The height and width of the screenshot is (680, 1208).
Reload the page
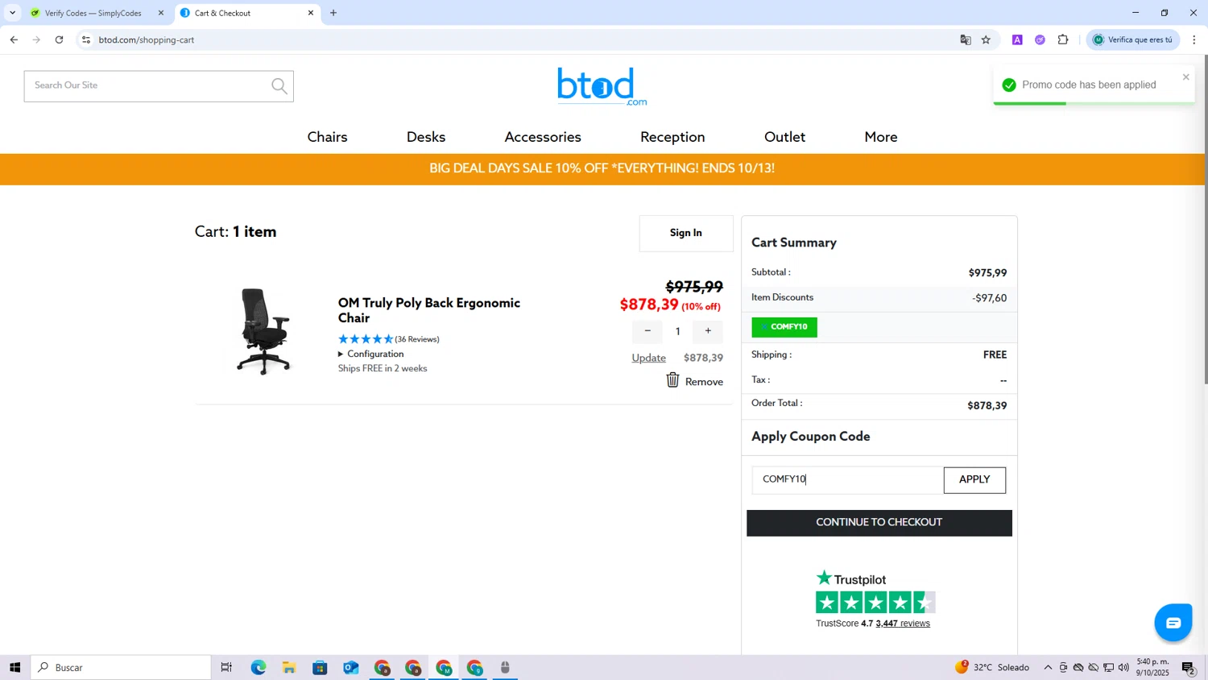point(59,39)
